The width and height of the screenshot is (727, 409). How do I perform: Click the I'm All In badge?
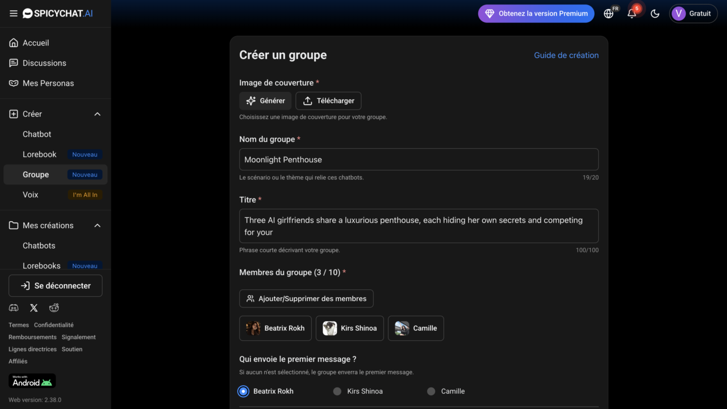click(x=85, y=195)
